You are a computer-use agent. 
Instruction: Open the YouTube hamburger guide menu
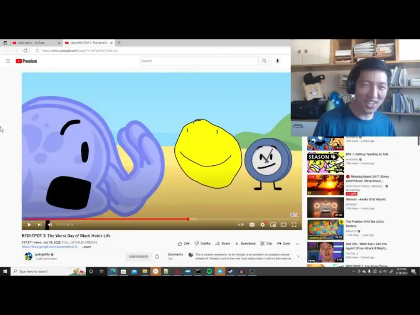[8, 61]
